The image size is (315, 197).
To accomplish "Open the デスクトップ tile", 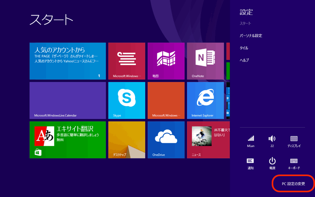I will coord(126,139).
